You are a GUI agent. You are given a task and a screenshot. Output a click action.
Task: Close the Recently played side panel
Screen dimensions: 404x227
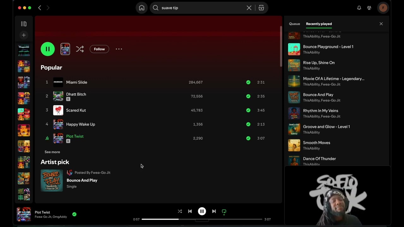point(381,24)
